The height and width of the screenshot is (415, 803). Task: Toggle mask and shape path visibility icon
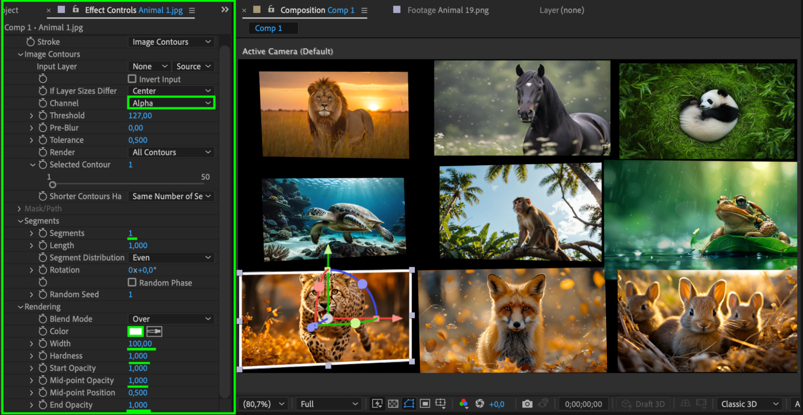pyautogui.click(x=409, y=404)
